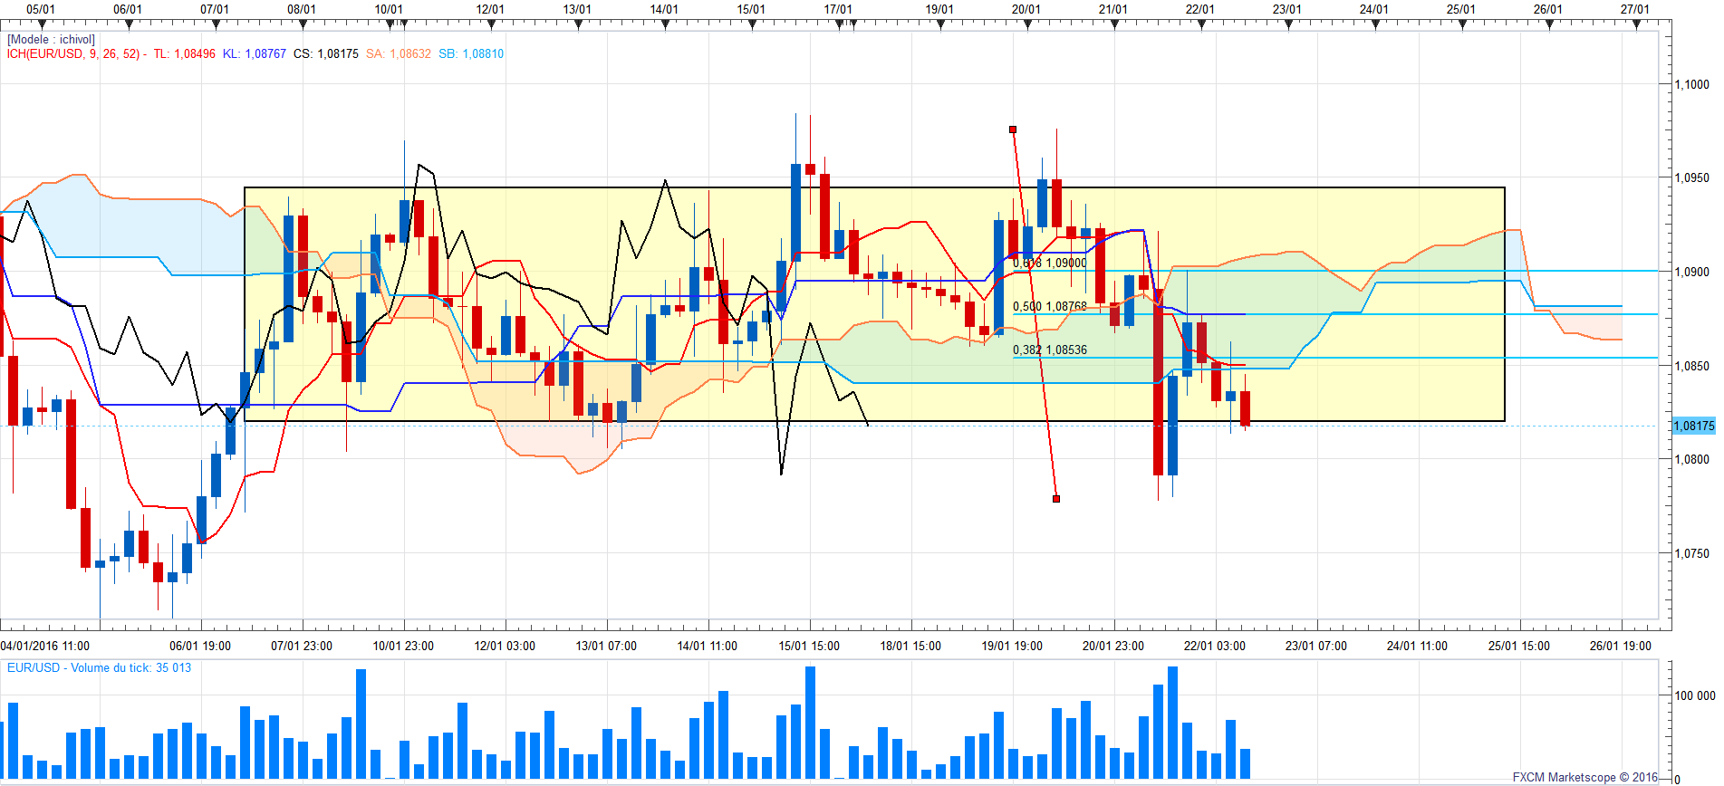1724x786 pixels.
Task: Click the 17/01 day marker on top axis
Action: 838,10
